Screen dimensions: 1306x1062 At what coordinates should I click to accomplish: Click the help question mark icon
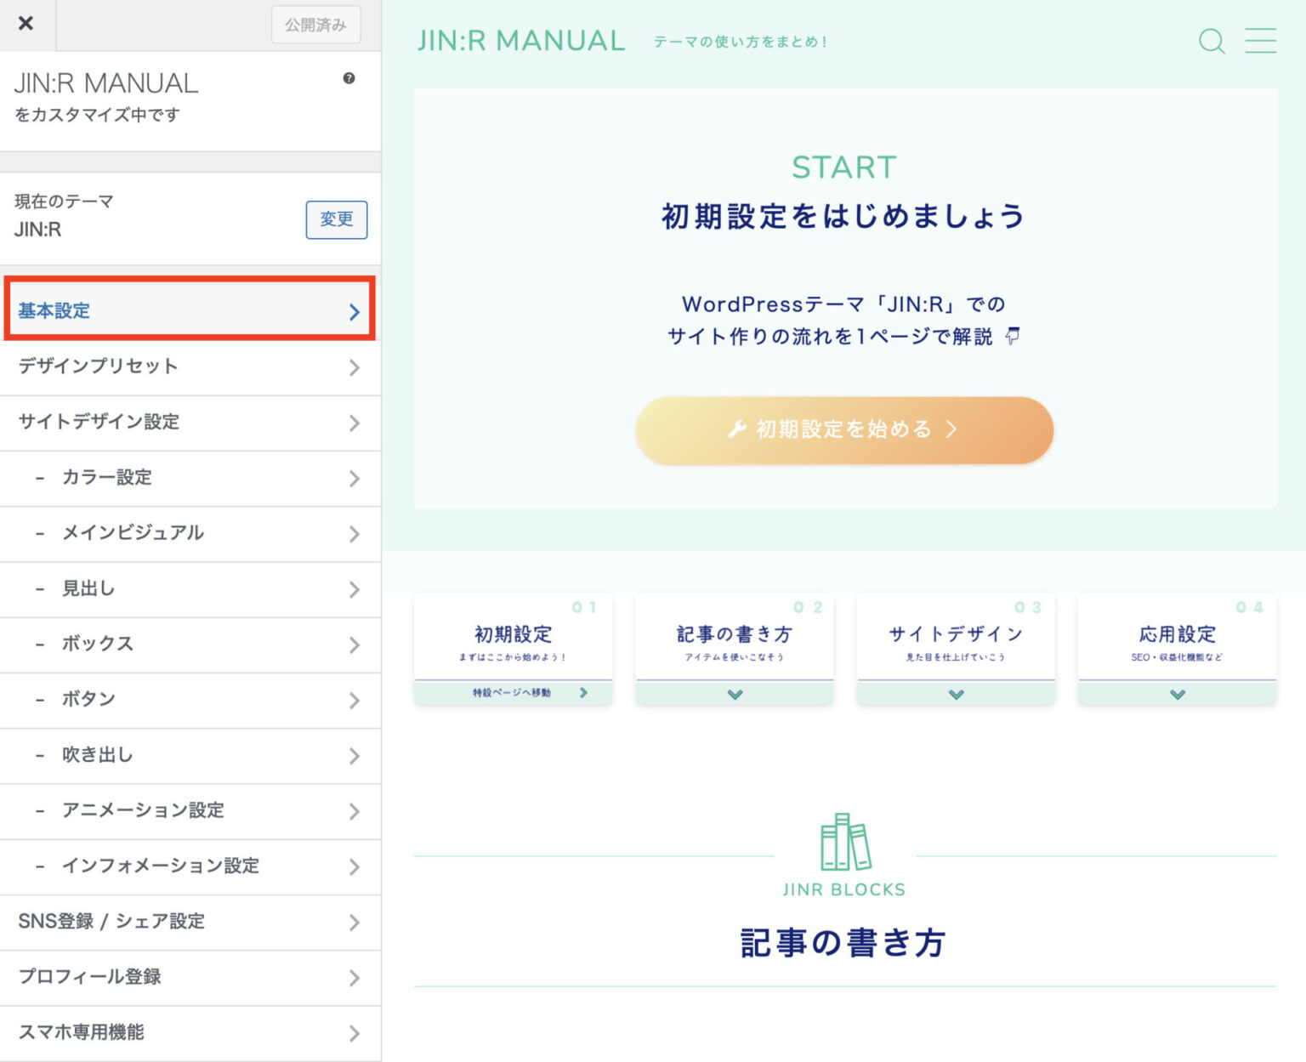[x=348, y=78]
